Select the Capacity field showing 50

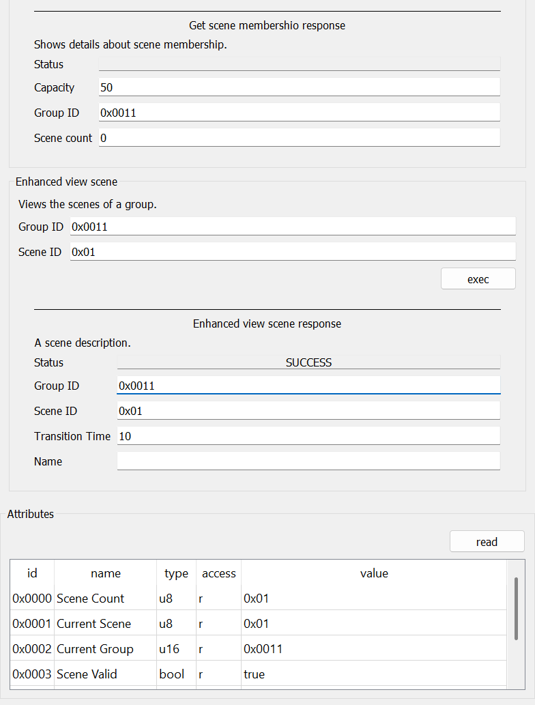[300, 87]
